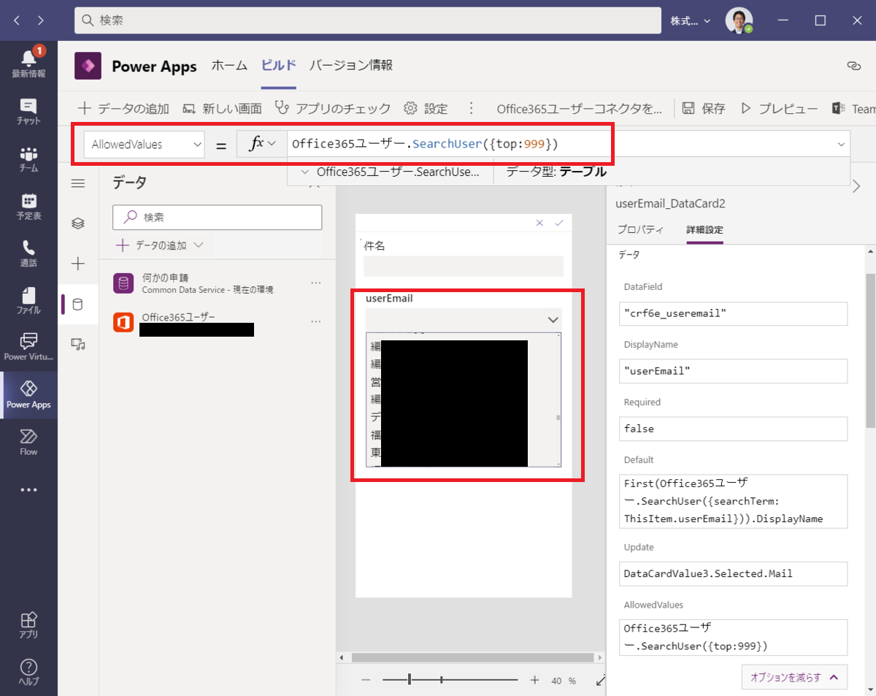Open Chat in Teams sidebar

[x=28, y=112]
